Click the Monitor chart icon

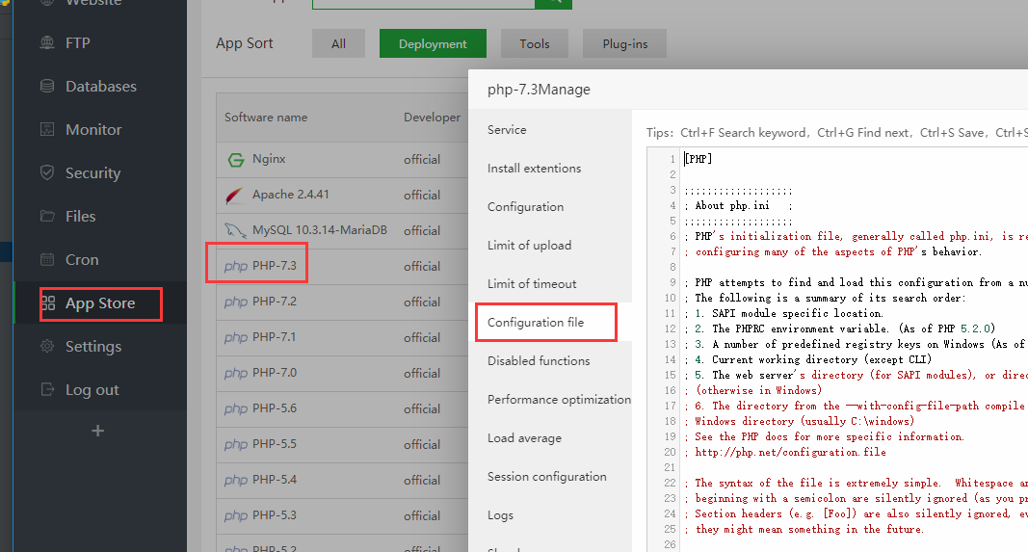coord(47,130)
